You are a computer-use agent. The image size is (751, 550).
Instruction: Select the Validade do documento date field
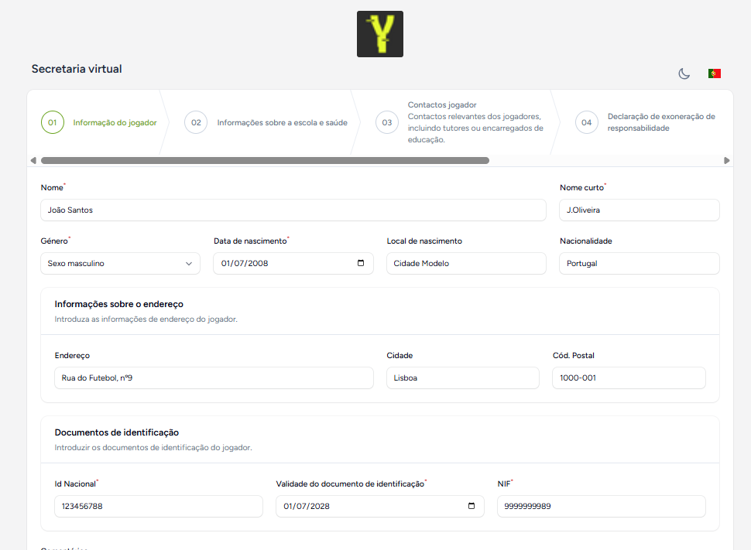380,506
